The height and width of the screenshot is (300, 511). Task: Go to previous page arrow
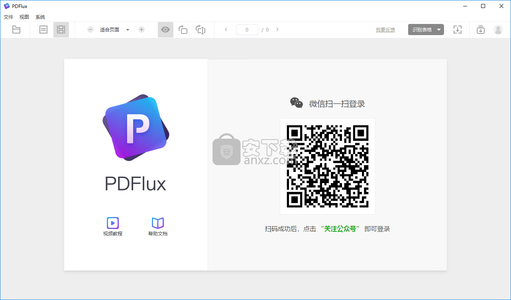click(x=226, y=30)
